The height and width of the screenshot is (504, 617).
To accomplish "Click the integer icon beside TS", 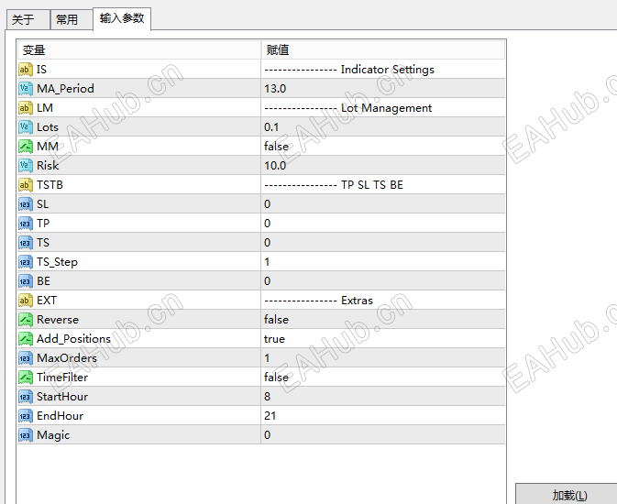I will pos(26,243).
